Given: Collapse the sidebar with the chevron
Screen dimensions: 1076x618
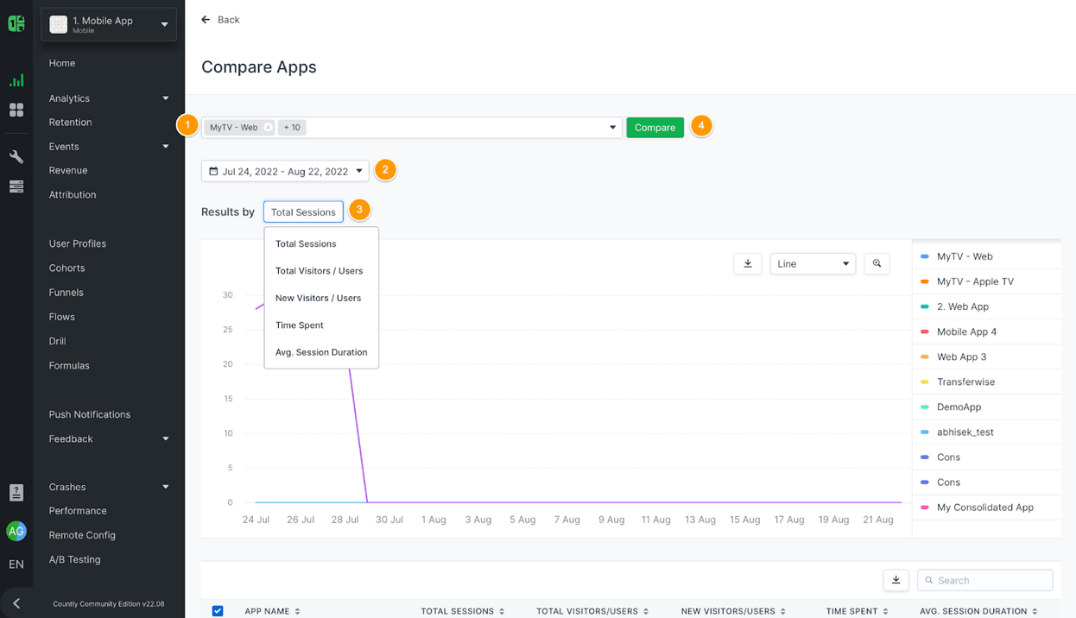Looking at the screenshot, I should (16, 603).
